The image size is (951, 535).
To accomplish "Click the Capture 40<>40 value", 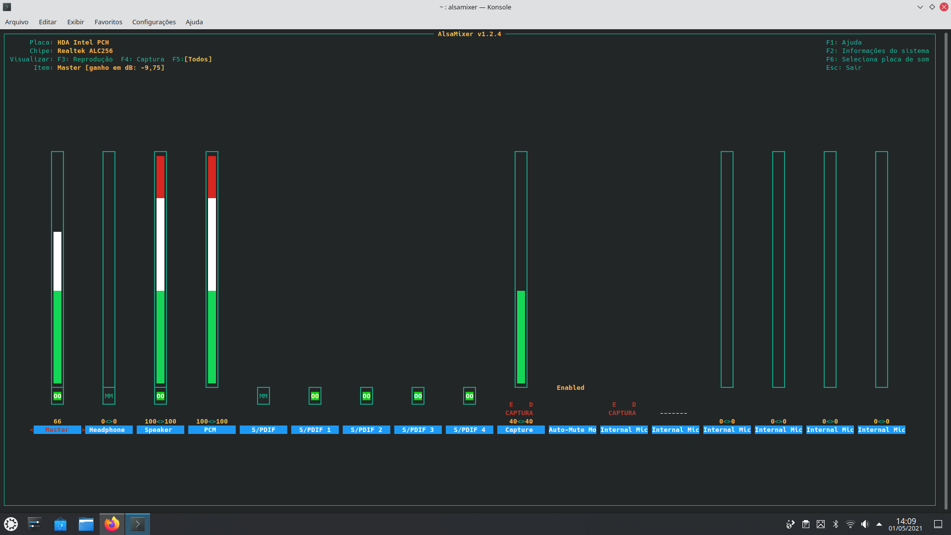I will [521, 421].
